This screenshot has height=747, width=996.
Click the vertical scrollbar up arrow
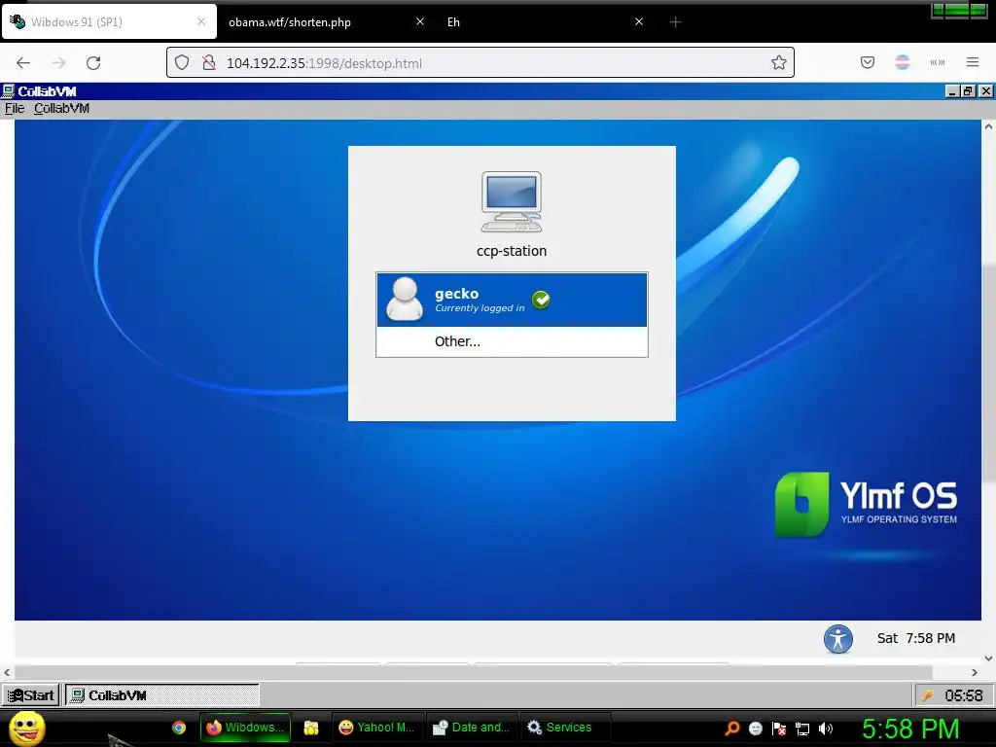(988, 126)
